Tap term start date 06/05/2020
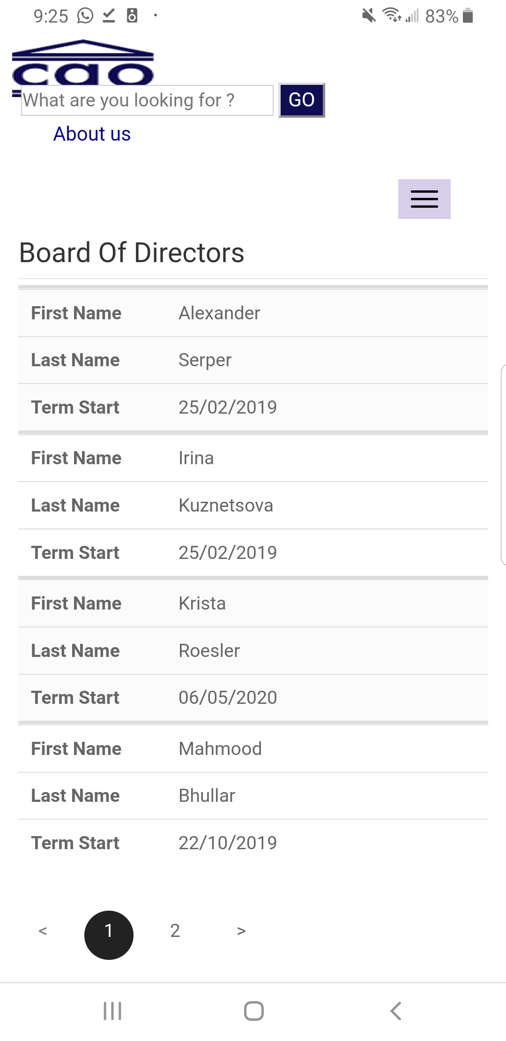Viewport: 506px width, 1041px height. tap(228, 698)
